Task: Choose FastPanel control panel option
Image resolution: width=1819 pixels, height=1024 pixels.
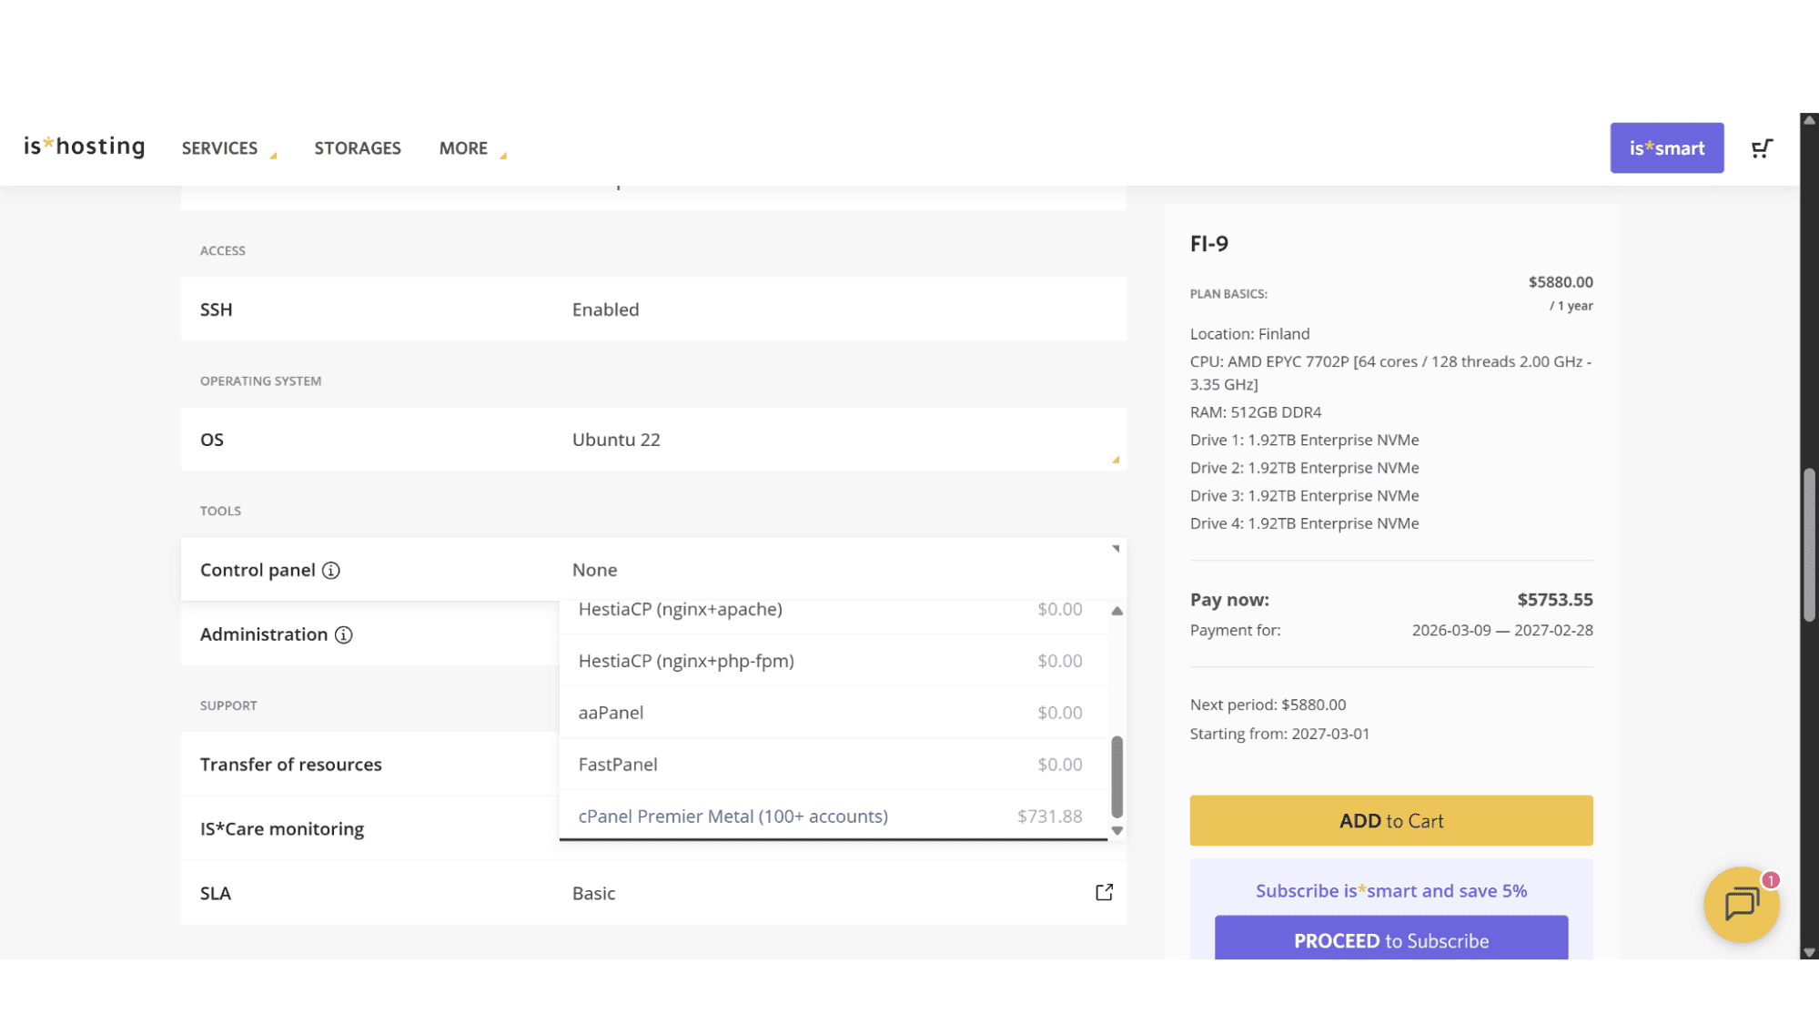Action: pos(833,765)
